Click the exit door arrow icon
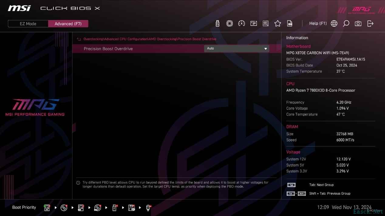The height and width of the screenshot is (216, 385). coord(370,23)
